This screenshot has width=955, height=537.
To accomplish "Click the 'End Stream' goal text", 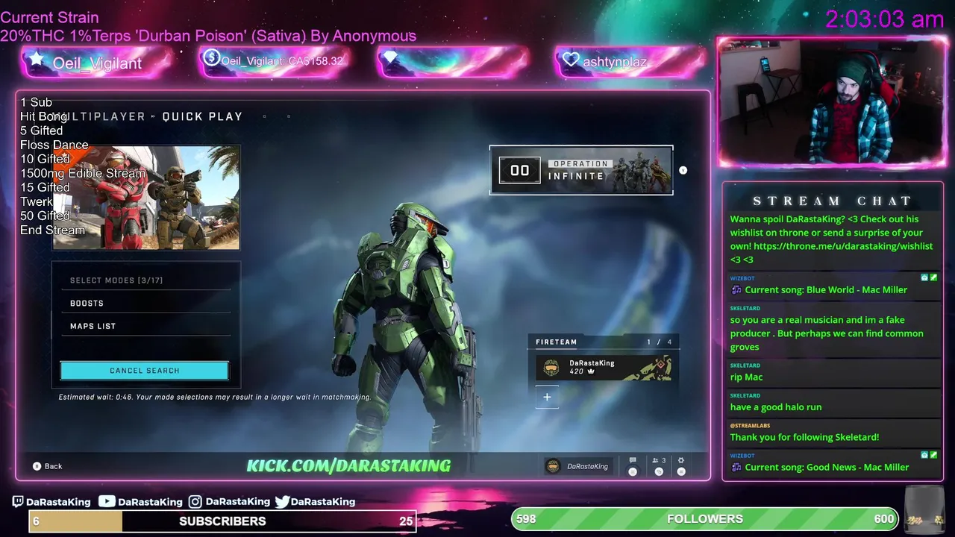I will pos(53,230).
